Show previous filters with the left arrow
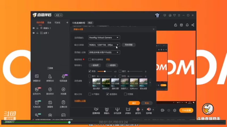Image resolution: width=227 pixels, height=127 pixels. pos(90,82)
